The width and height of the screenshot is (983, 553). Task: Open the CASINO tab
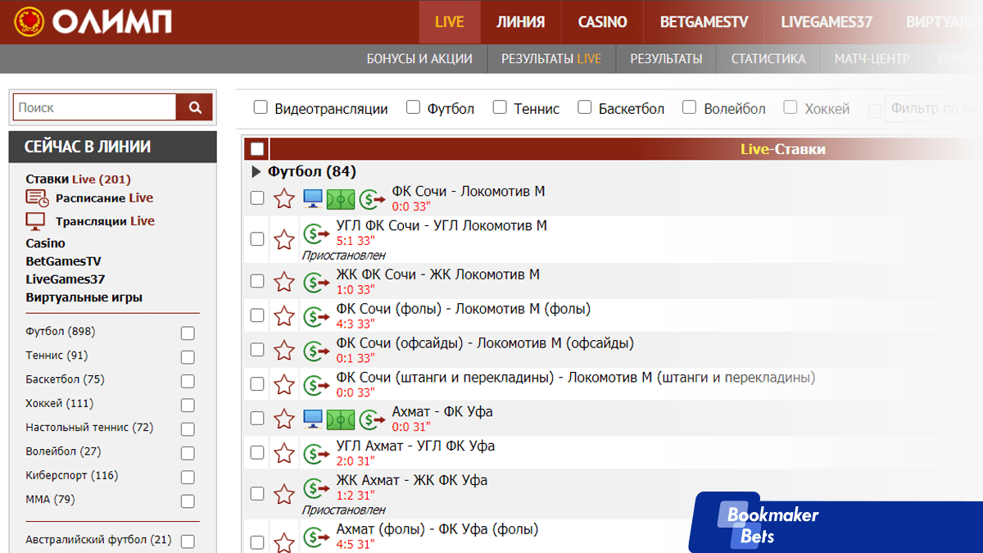click(x=602, y=22)
